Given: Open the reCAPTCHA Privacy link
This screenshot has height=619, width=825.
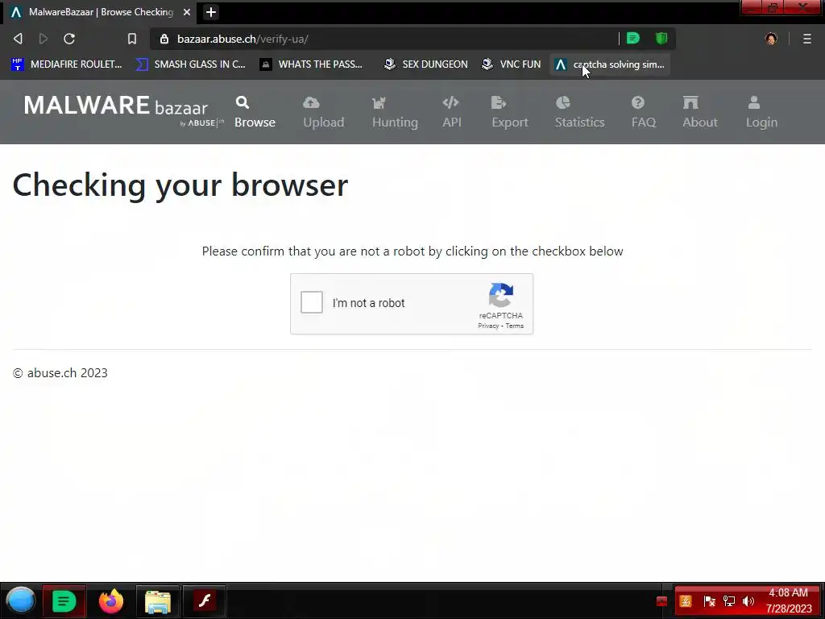Looking at the screenshot, I should (x=488, y=326).
